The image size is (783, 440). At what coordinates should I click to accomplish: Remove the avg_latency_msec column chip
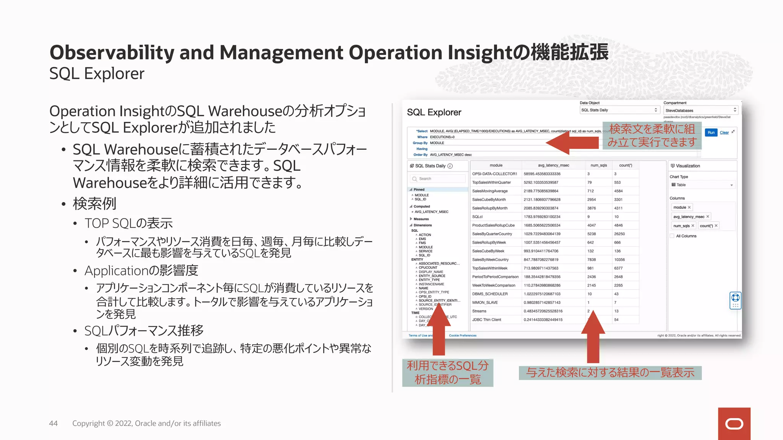(x=708, y=217)
